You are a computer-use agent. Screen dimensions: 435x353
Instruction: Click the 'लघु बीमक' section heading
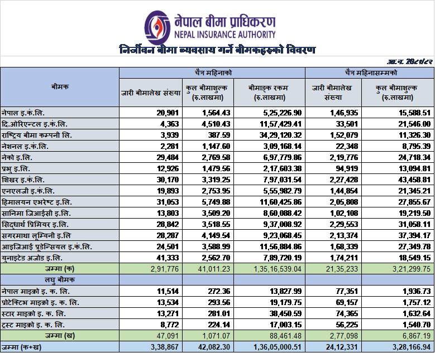60,280
